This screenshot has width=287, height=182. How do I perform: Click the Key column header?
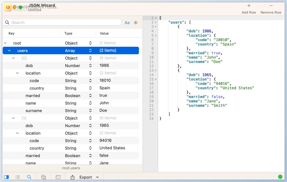(x=11, y=33)
